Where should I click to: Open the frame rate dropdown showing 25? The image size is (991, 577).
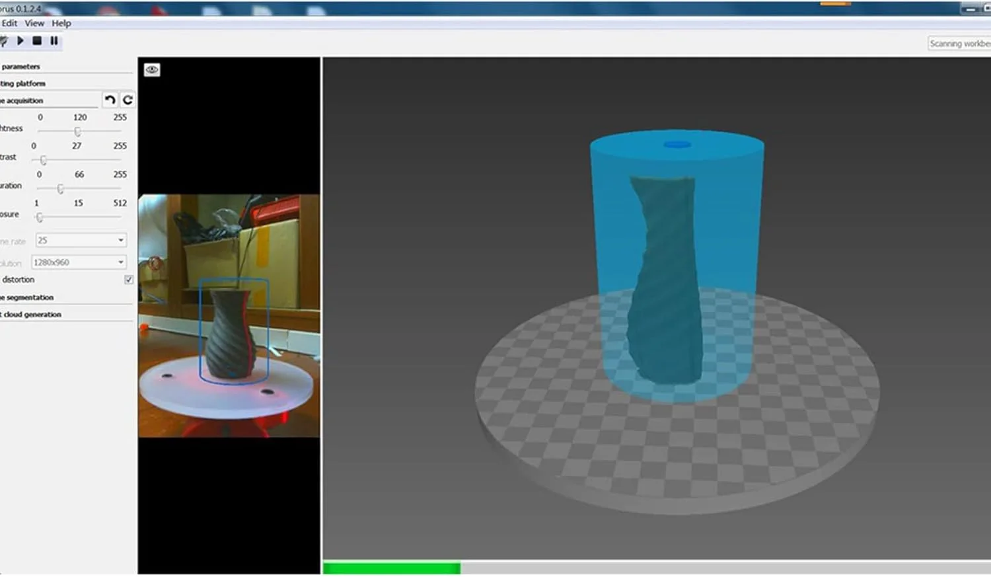click(81, 241)
